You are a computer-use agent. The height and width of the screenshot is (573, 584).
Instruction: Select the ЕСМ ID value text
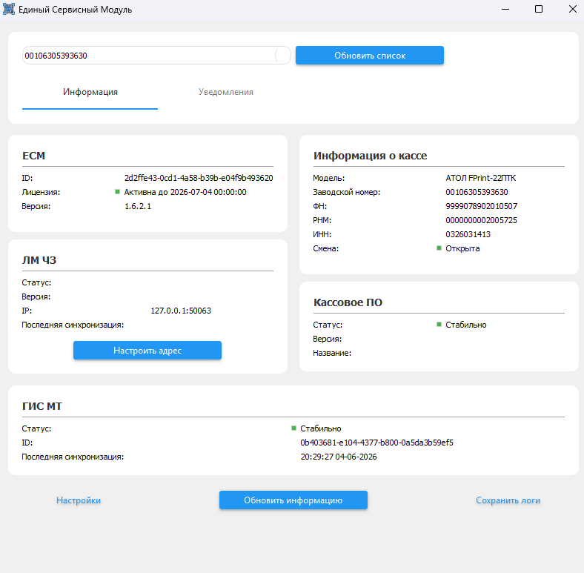(x=199, y=178)
